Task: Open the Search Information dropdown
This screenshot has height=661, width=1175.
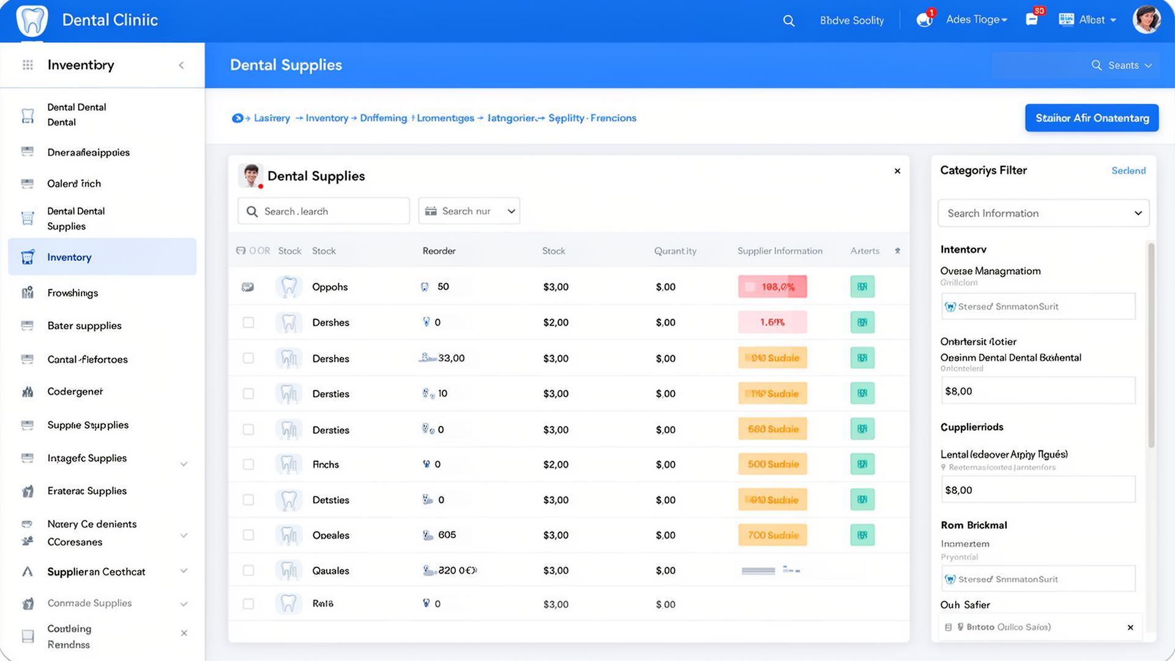Action: [1043, 213]
